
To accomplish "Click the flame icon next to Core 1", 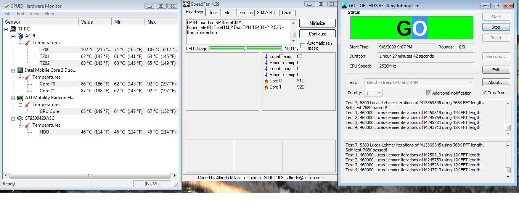I will click(266, 87).
